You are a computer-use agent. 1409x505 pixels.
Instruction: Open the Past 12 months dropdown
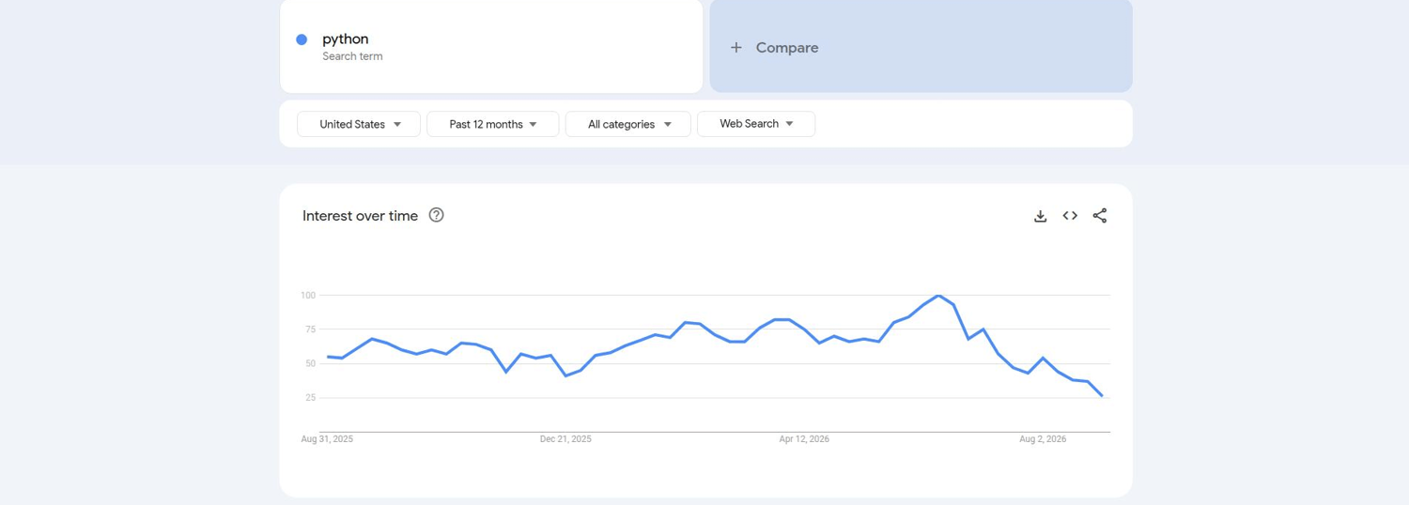click(492, 124)
